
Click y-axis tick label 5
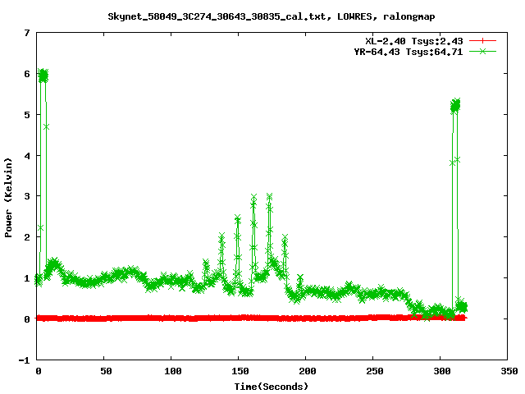[x=27, y=115]
